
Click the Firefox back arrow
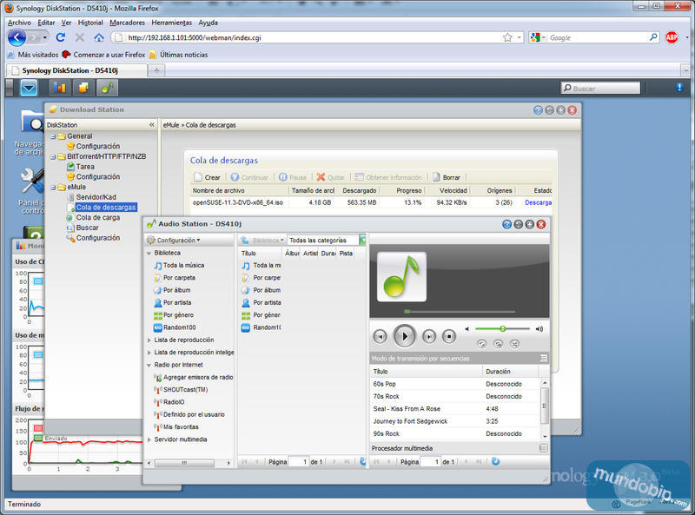click(17, 37)
